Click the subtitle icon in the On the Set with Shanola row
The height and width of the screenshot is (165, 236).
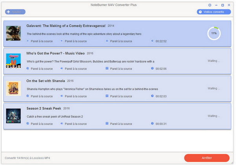[107, 96]
